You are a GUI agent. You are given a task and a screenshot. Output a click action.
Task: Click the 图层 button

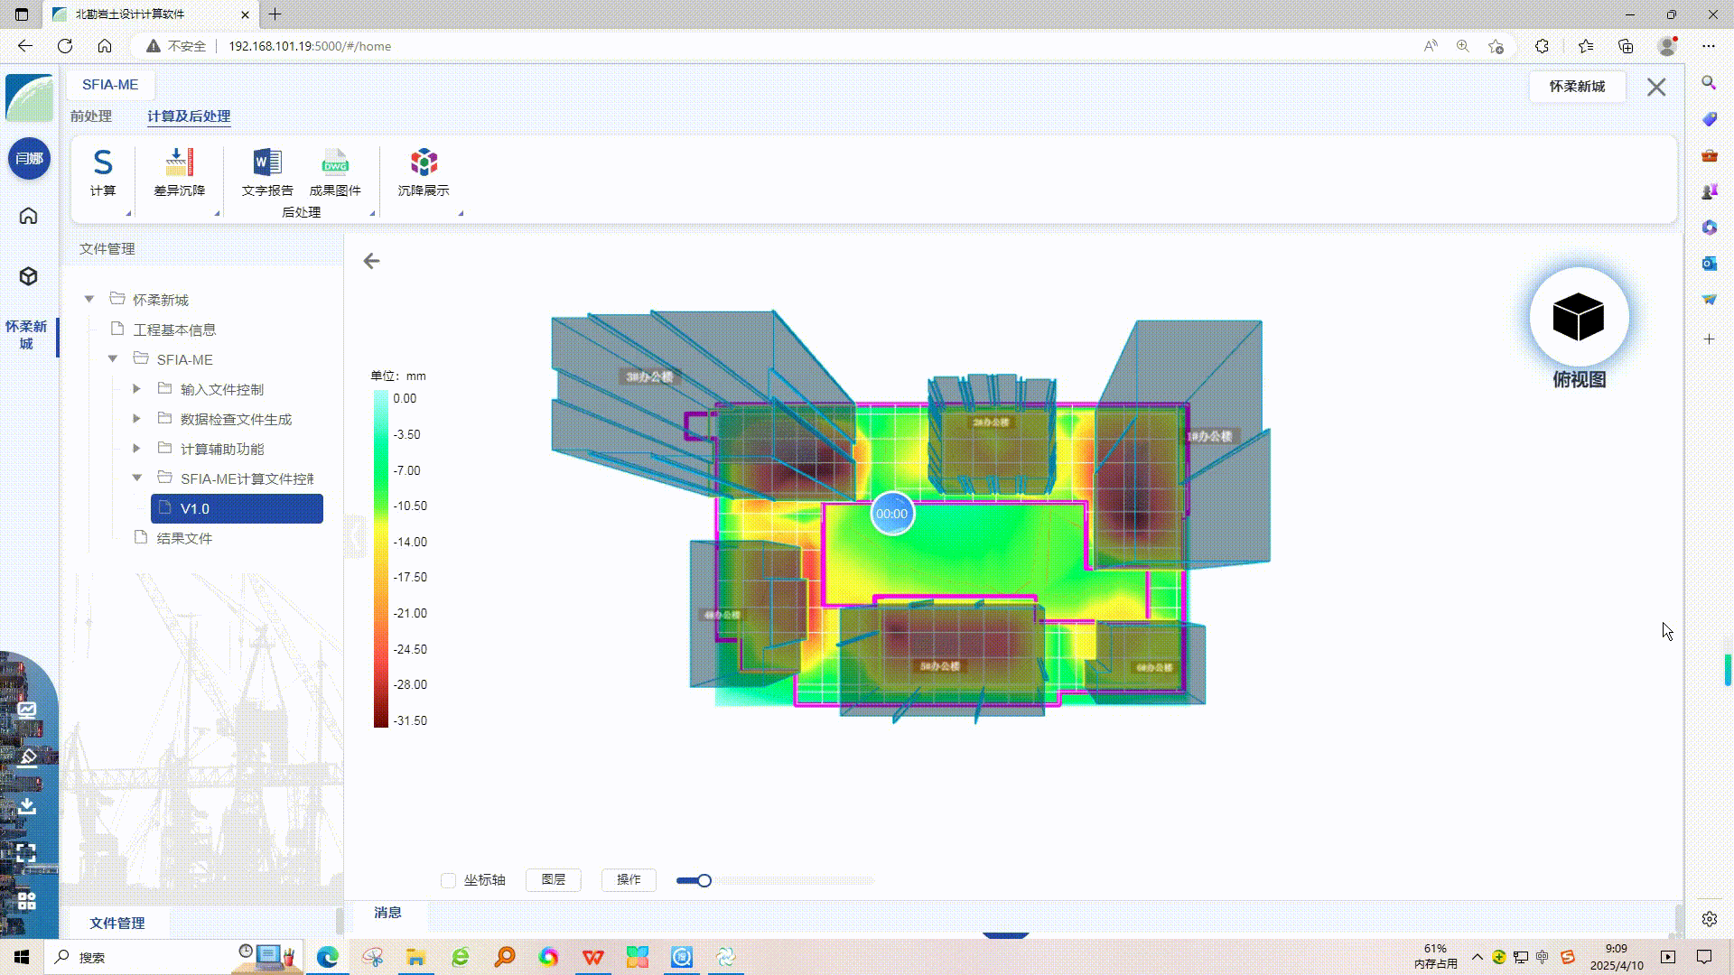[x=553, y=879]
